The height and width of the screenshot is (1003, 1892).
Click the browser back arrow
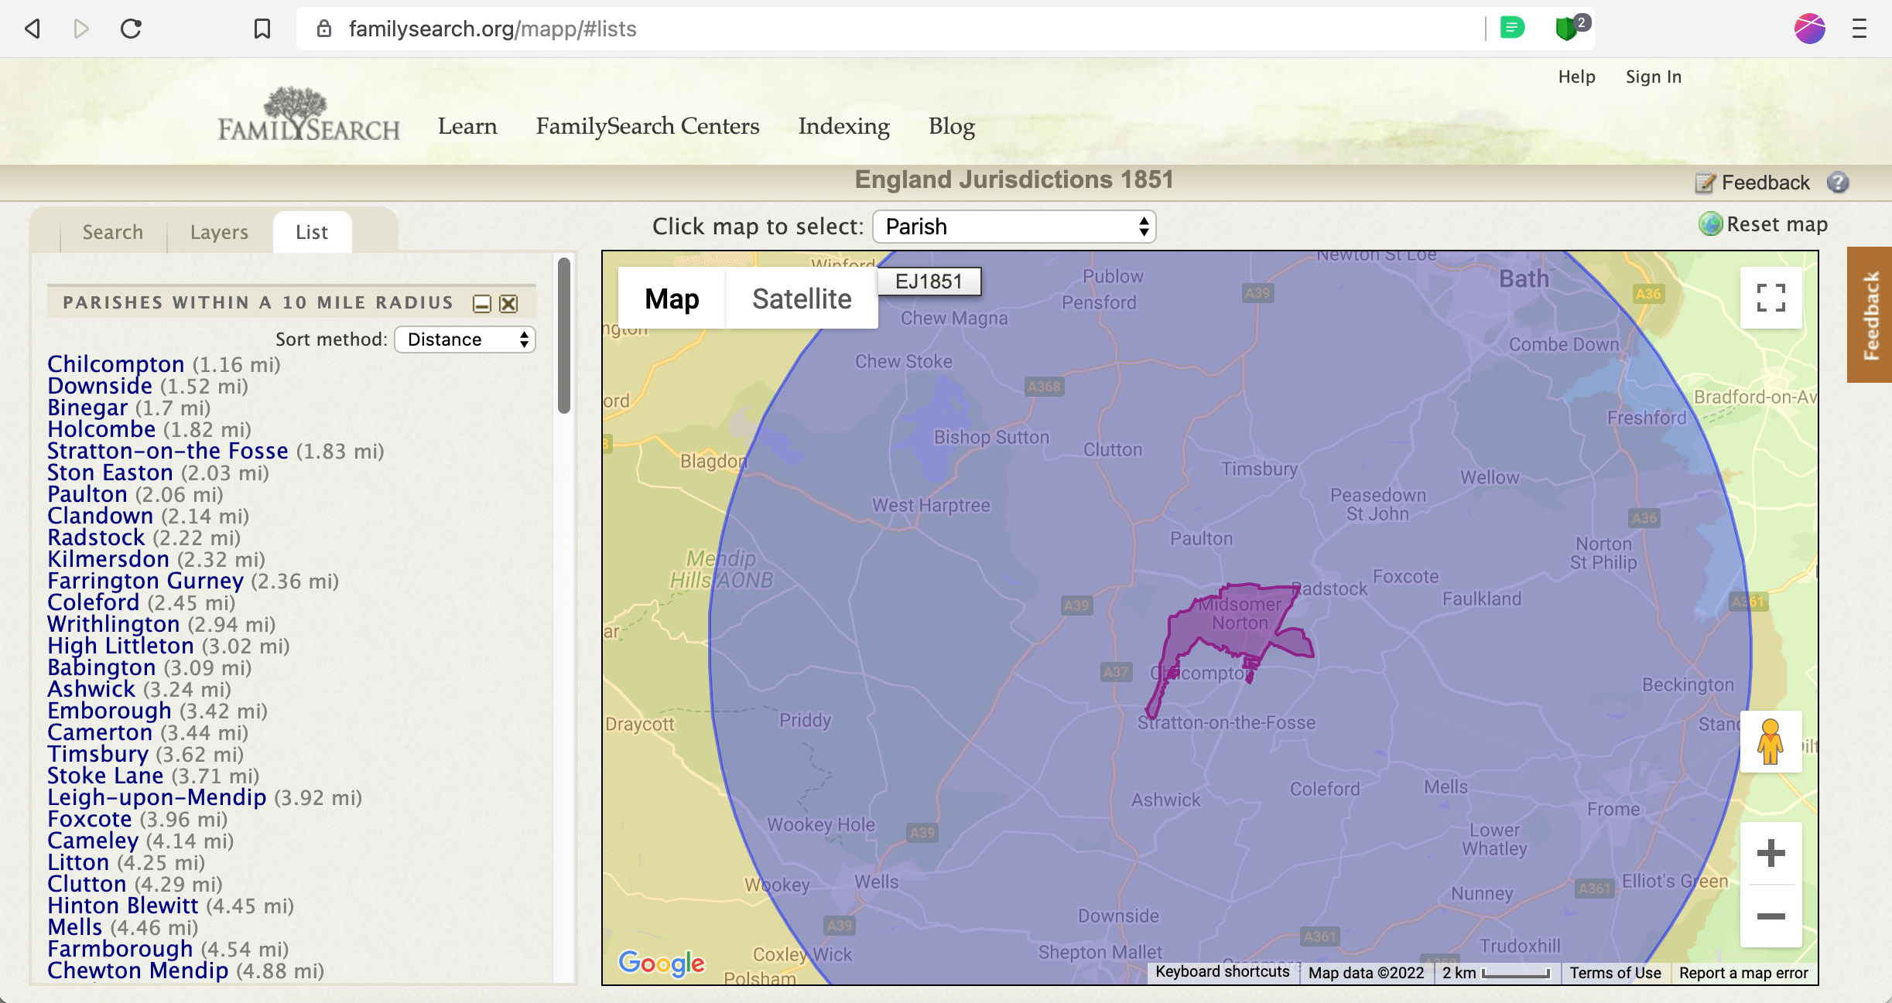point(33,29)
